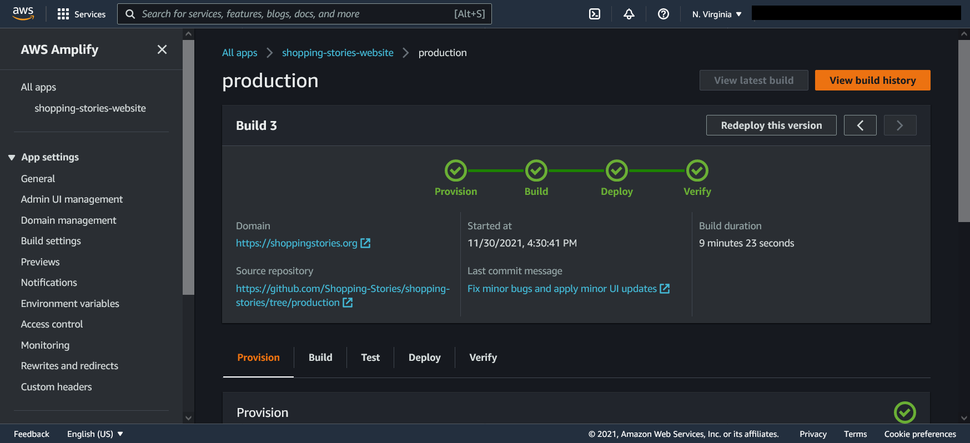Go to the previous build with left chevron
The height and width of the screenshot is (443, 970).
[860, 125]
